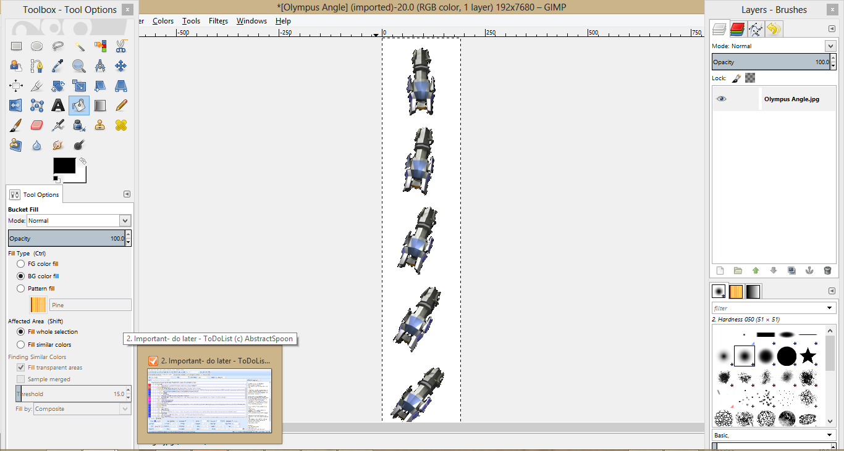
Task: Select the Blend gradient tool
Action: (100, 106)
